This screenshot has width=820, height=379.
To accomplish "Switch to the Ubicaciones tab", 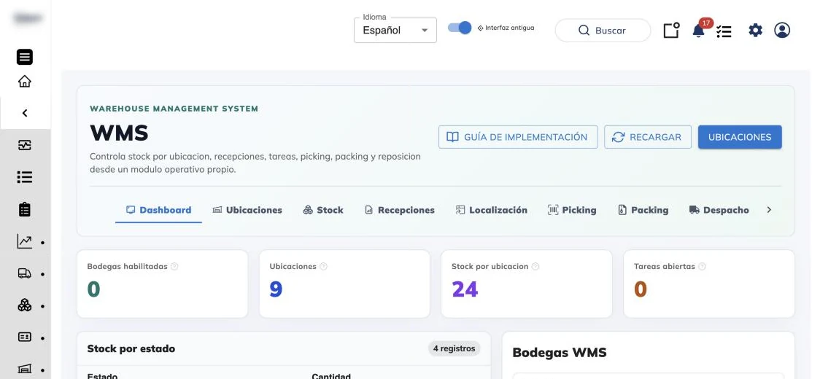I will [x=247, y=210].
